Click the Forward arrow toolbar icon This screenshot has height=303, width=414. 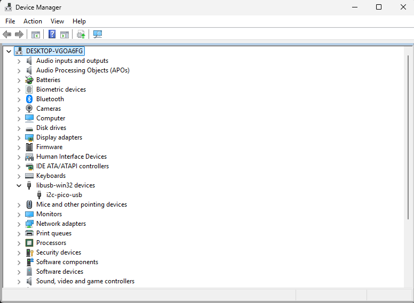19,34
